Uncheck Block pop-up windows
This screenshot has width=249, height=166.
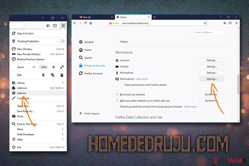(x=117, y=94)
